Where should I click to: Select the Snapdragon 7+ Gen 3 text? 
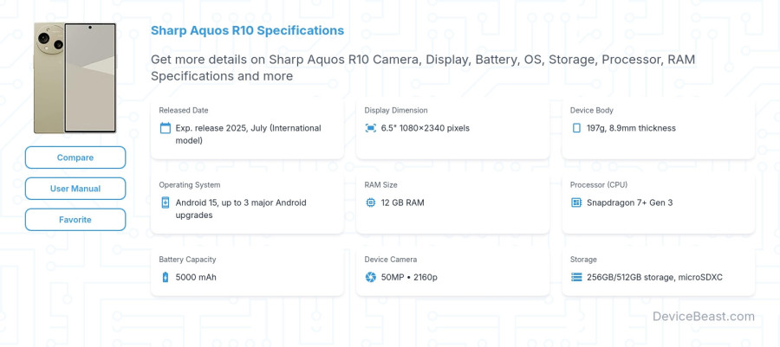[629, 202]
